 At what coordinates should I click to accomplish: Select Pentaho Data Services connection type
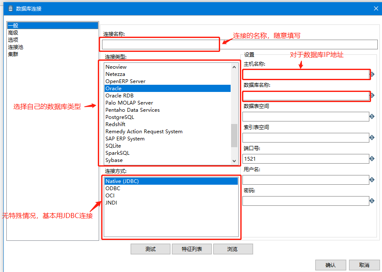coord(168,110)
